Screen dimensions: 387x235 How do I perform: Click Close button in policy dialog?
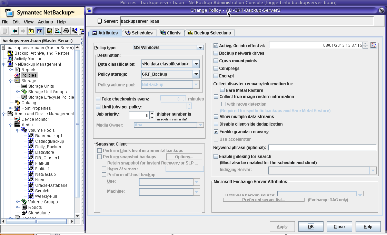pos(339,227)
